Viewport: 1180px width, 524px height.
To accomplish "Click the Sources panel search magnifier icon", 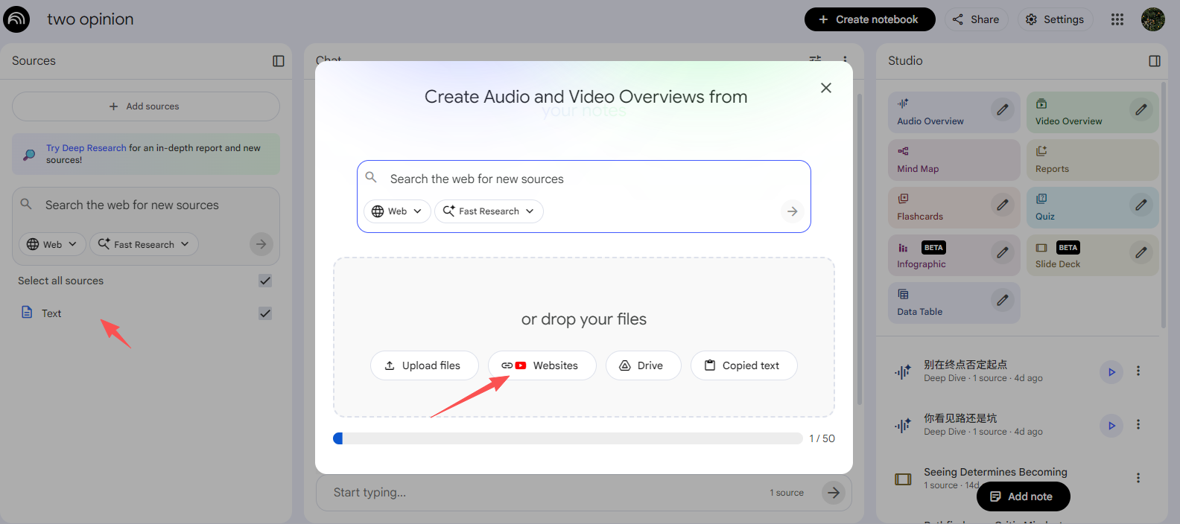I will [26, 204].
